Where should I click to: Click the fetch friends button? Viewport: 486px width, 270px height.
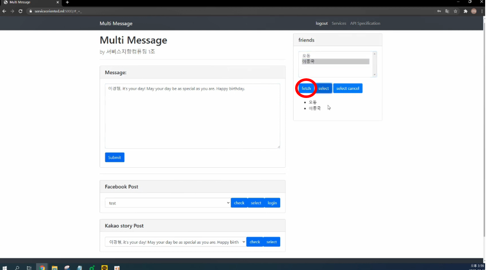(306, 88)
